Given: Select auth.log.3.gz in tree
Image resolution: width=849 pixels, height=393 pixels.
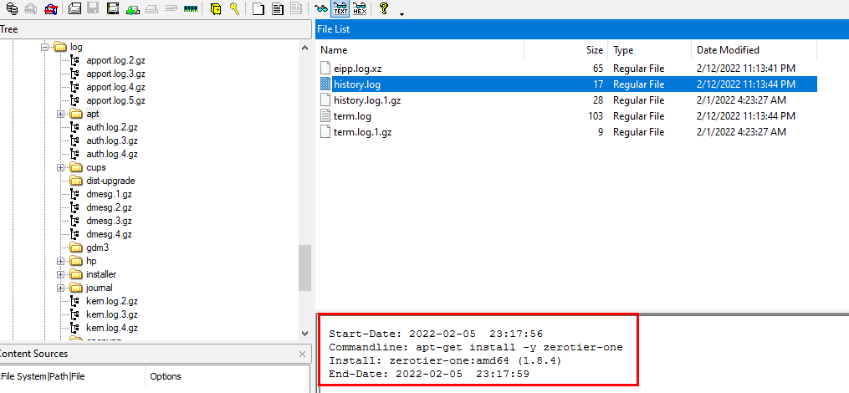Looking at the screenshot, I should [111, 140].
